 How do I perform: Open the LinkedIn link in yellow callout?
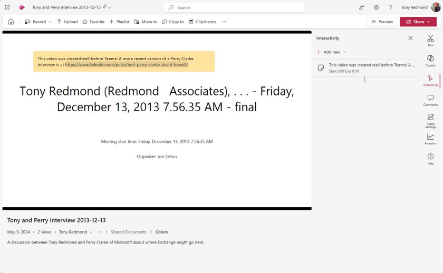[x=127, y=65]
